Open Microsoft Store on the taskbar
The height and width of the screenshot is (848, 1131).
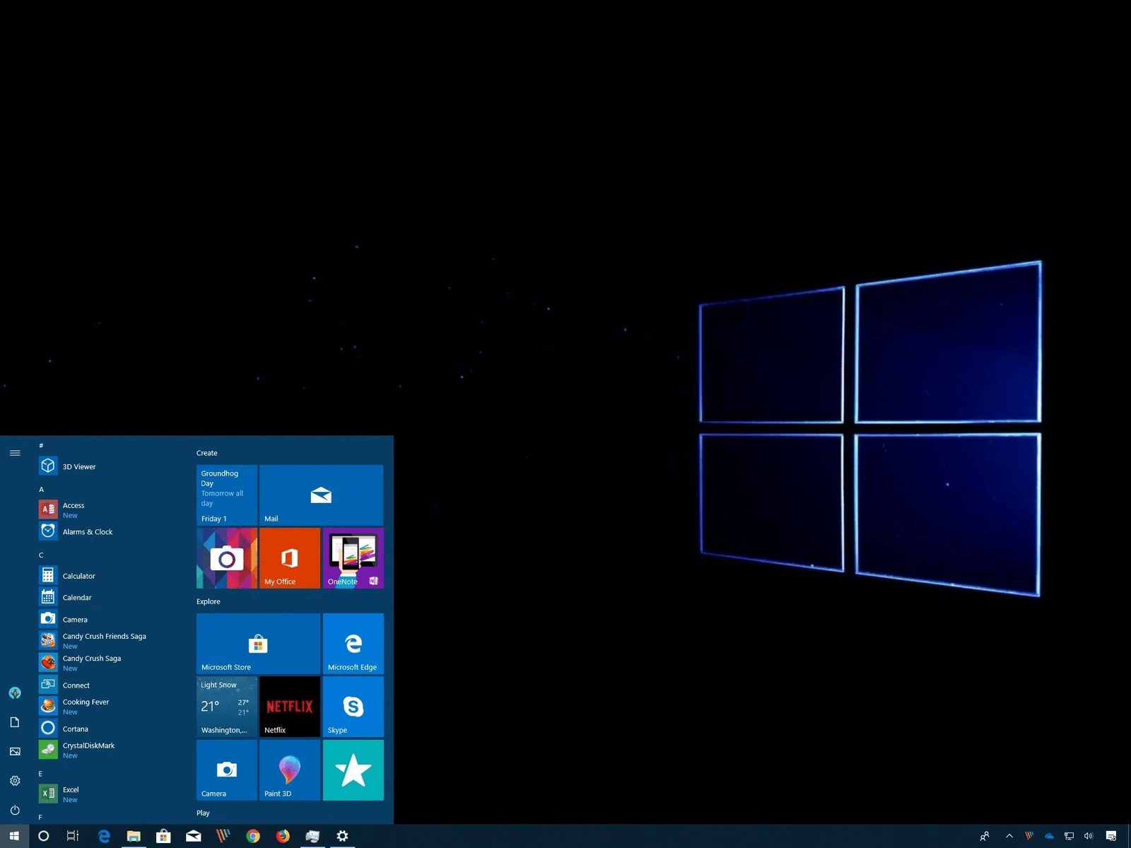[x=163, y=836]
